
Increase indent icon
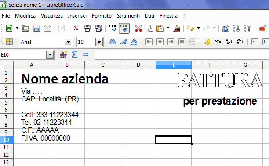(265, 42)
